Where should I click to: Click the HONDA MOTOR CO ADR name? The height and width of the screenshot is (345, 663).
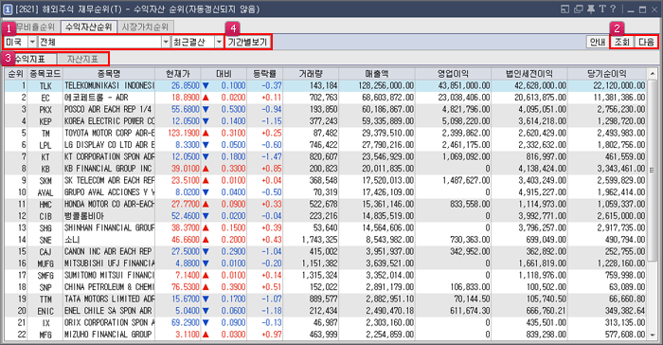pyautogui.click(x=109, y=204)
